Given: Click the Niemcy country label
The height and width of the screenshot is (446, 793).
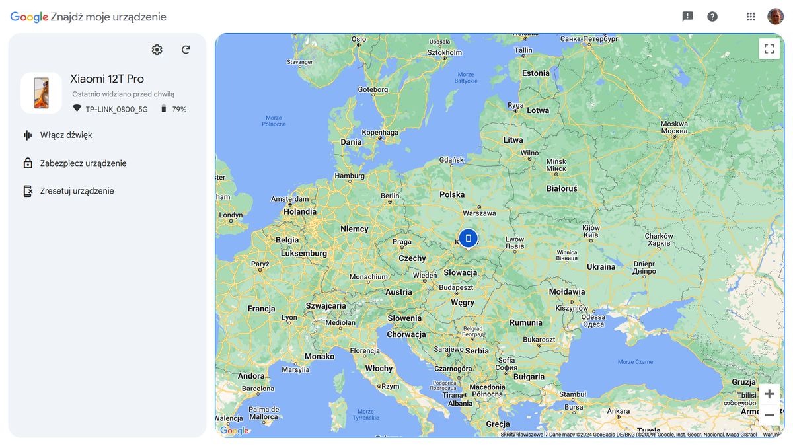Looking at the screenshot, I should coord(354,229).
